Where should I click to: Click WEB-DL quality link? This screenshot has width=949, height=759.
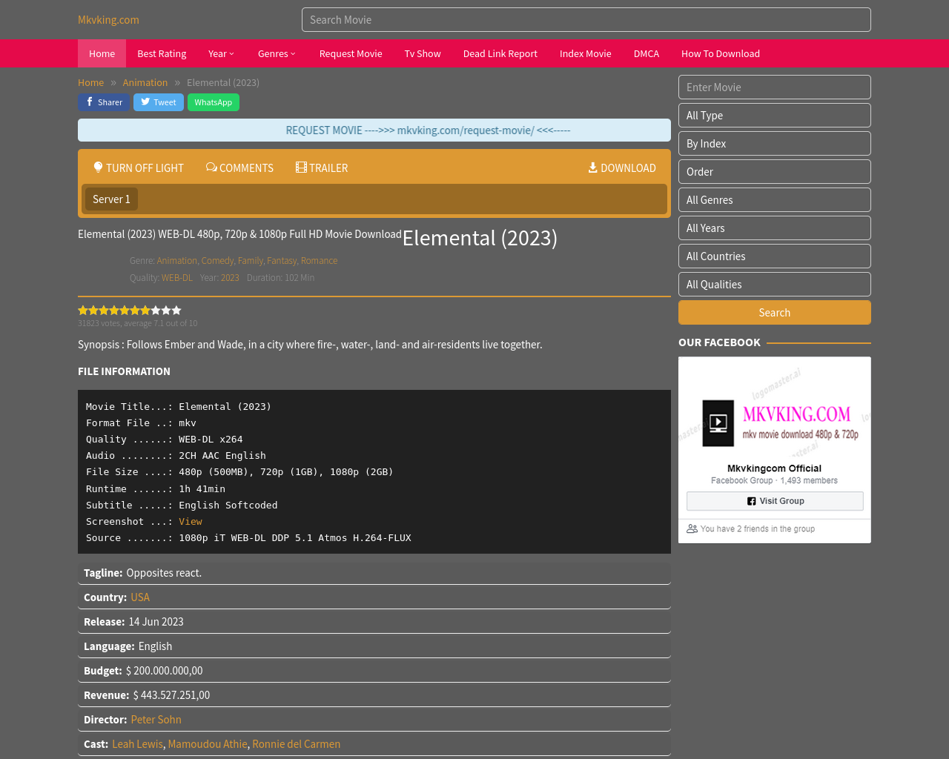pos(177,278)
